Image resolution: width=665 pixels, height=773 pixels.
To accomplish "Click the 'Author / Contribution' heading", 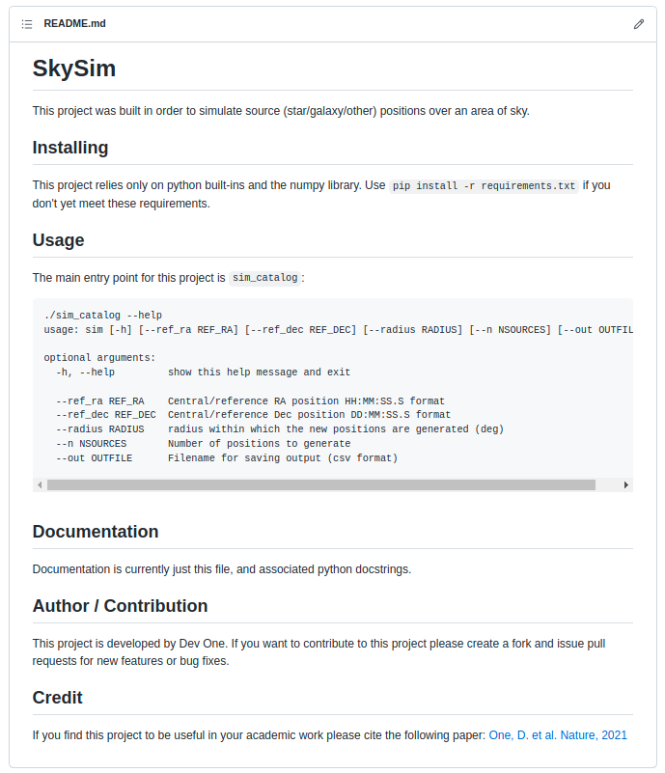I will tap(120, 606).
